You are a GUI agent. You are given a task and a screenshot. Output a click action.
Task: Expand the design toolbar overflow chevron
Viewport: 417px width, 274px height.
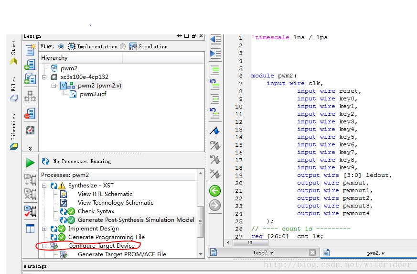point(30,148)
